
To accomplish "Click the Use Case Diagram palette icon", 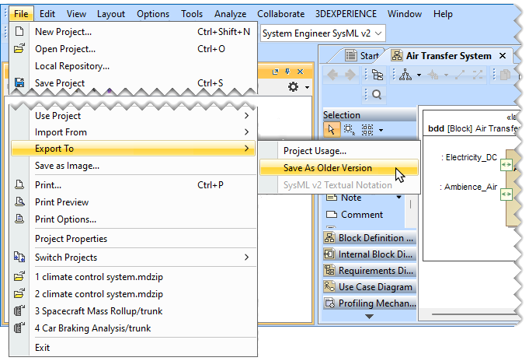I will pyautogui.click(x=329, y=286).
